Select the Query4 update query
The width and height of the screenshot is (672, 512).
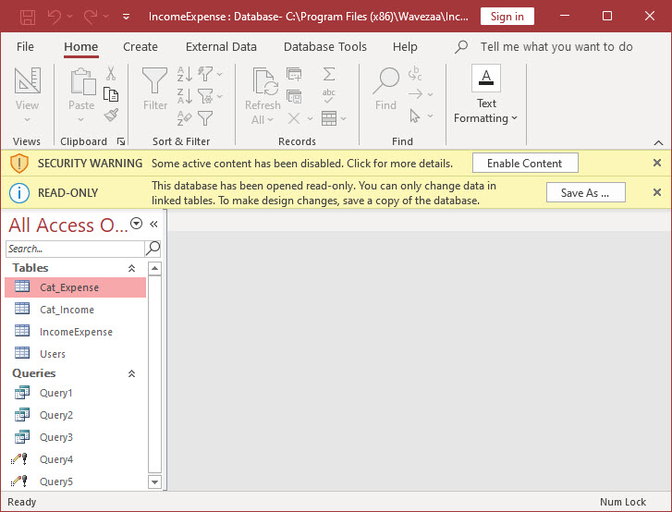coord(76,459)
